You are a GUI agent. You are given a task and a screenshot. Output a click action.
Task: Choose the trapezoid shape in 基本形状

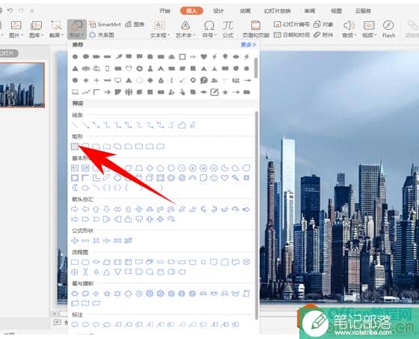pyautogui.click(x=139, y=168)
